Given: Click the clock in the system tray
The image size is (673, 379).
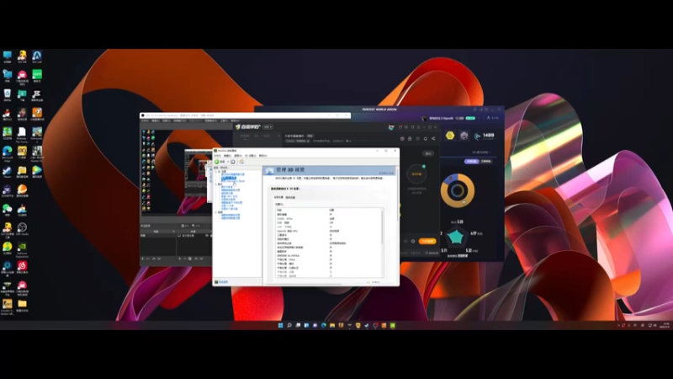Looking at the screenshot, I should pos(665,325).
